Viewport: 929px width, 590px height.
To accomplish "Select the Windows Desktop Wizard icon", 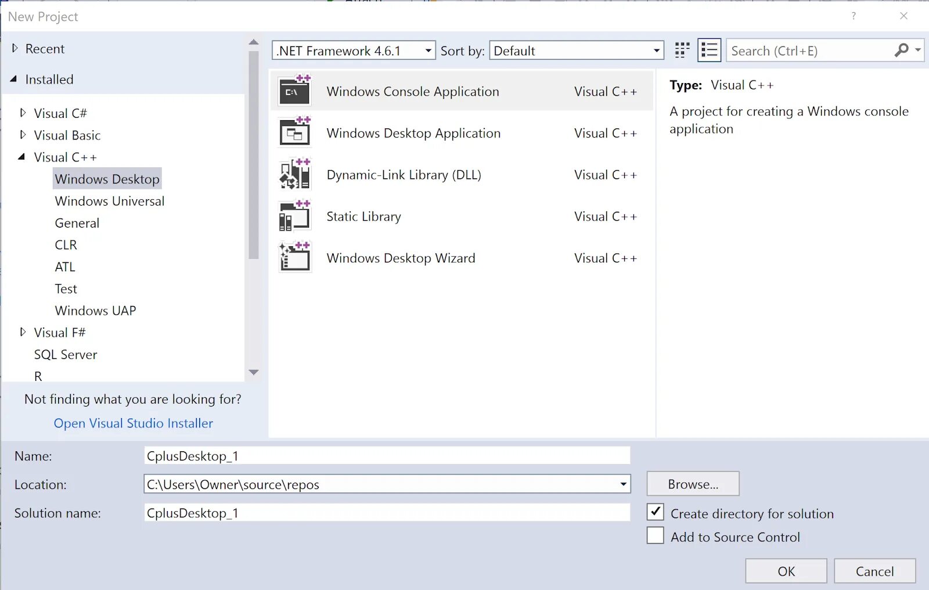I will click(295, 257).
